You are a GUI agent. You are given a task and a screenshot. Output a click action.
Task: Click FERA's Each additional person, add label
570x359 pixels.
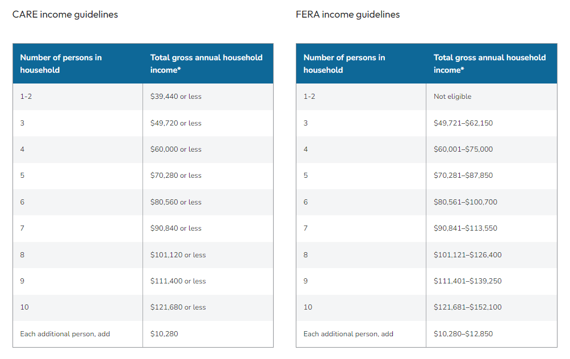click(x=348, y=334)
